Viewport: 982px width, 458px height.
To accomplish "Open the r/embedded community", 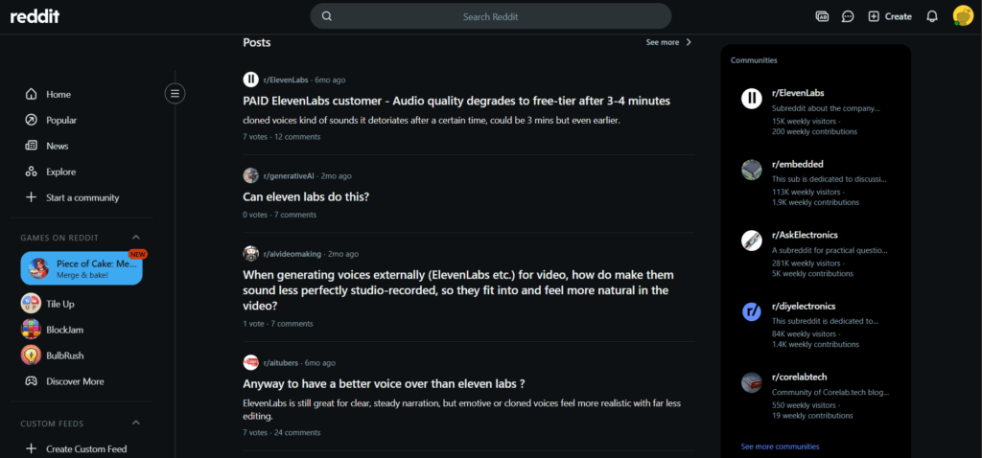I will pyautogui.click(x=797, y=164).
